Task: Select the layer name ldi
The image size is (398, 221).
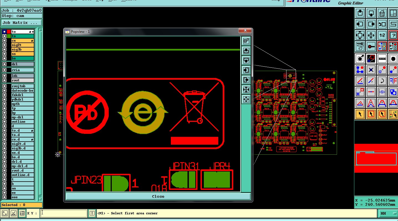Action: point(23,76)
